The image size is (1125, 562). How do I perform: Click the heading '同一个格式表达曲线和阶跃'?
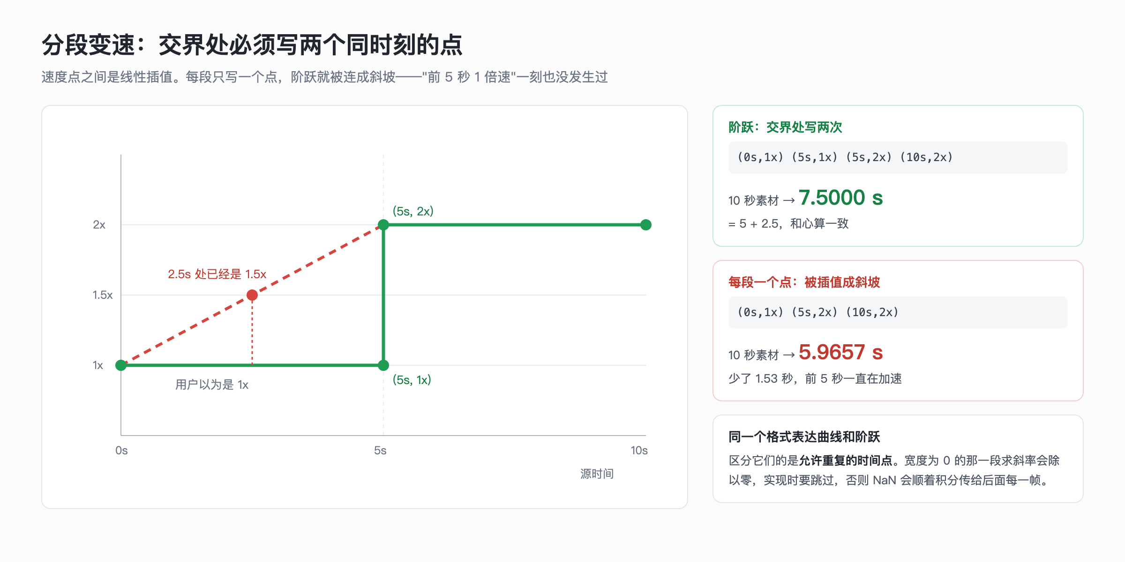[804, 437]
